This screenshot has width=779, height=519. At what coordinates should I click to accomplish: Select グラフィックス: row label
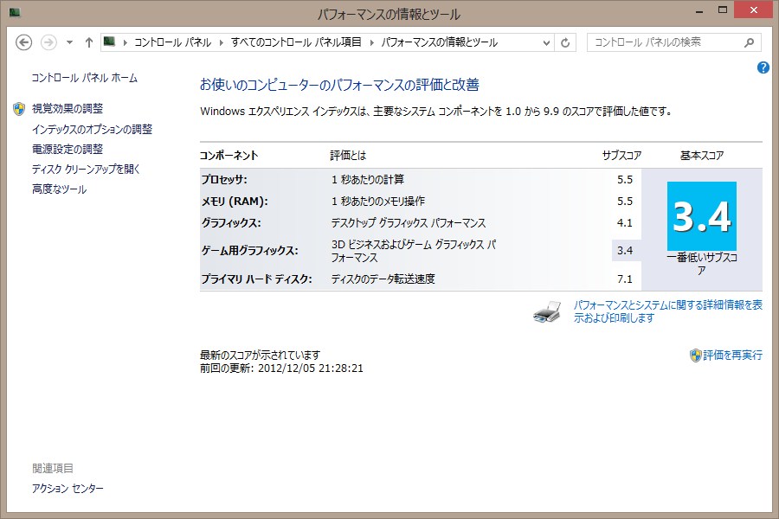click(231, 223)
